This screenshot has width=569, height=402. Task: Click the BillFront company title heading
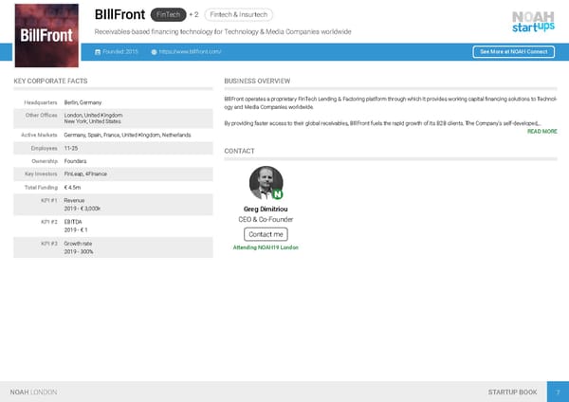119,14
